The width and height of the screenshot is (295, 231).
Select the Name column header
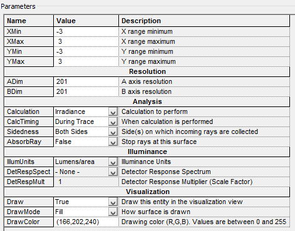point(29,21)
